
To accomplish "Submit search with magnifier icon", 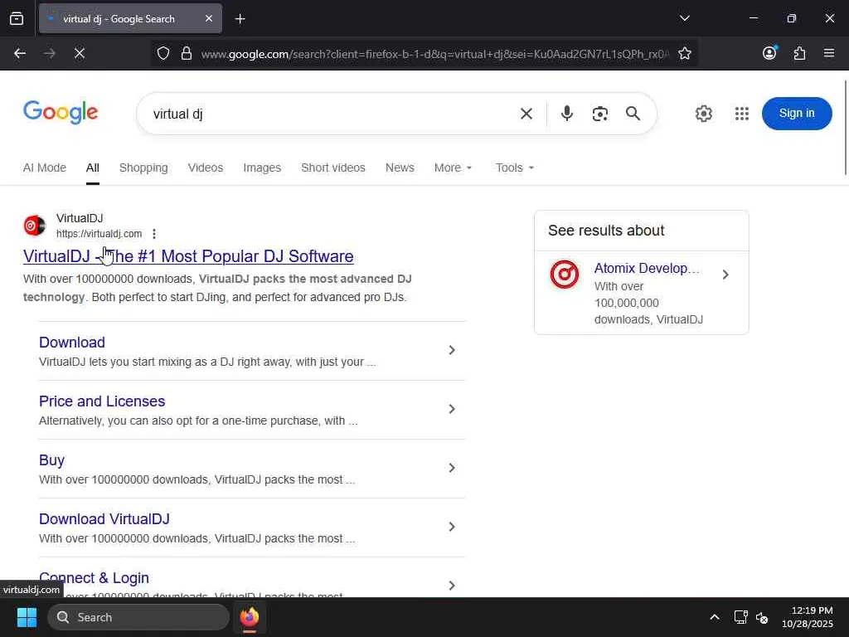I will [633, 113].
